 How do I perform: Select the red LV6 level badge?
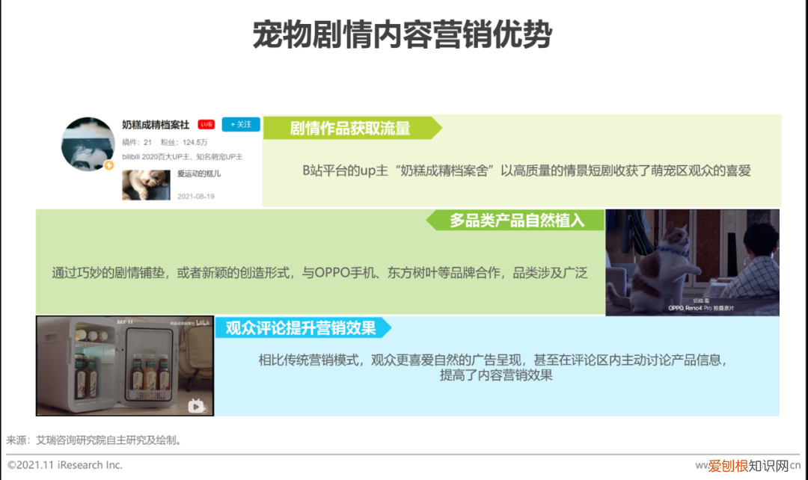(206, 124)
